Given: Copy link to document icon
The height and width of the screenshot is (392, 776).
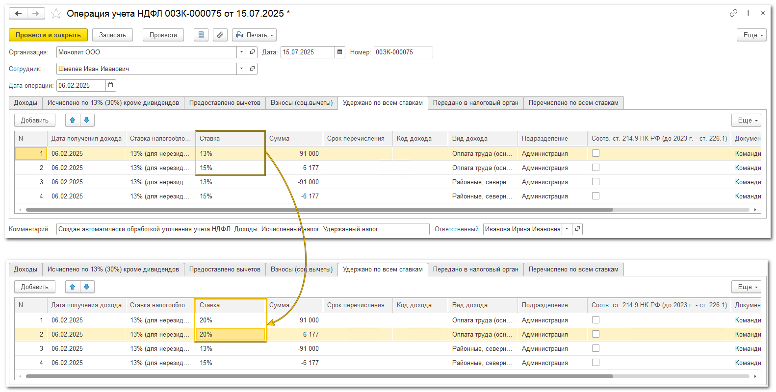Looking at the screenshot, I should (733, 13).
